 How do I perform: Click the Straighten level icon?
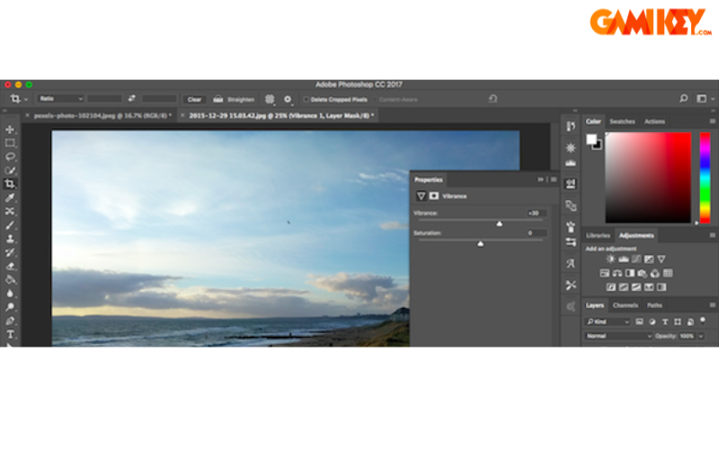pyautogui.click(x=217, y=99)
